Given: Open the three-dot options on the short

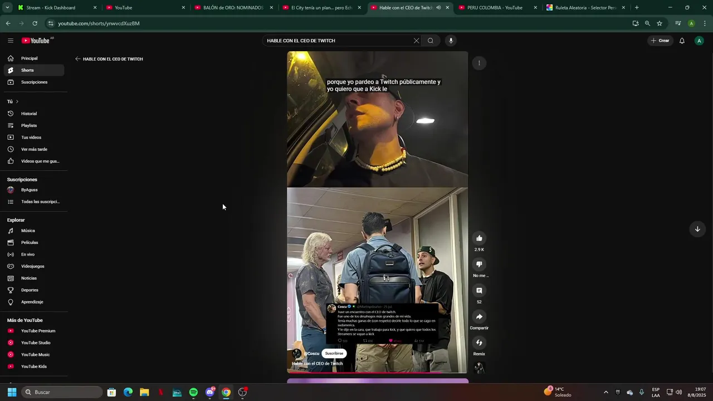Looking at the screenshot, I should tap(479, 63).
